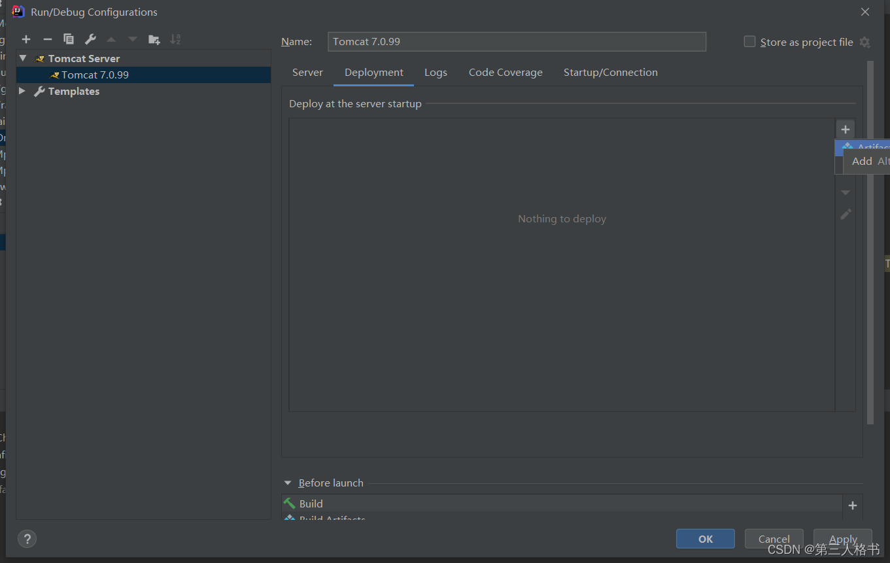
Task: Open the Startup/Connection tab
Action: click(611, 73)
